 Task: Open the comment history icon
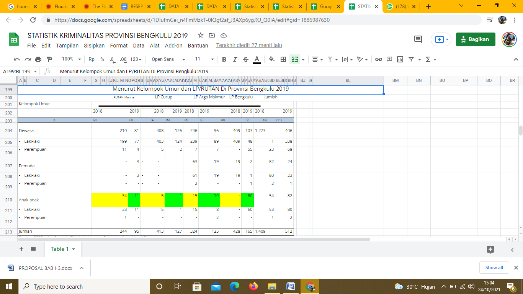(418, 39)
